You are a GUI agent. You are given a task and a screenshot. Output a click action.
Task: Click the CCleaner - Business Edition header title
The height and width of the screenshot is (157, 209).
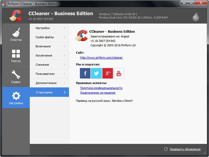point(61,14)
